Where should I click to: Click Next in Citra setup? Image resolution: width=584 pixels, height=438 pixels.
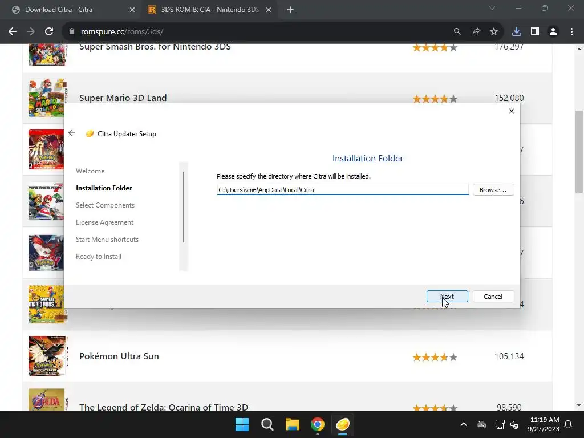pyautogui.click(x=447, y=297)
